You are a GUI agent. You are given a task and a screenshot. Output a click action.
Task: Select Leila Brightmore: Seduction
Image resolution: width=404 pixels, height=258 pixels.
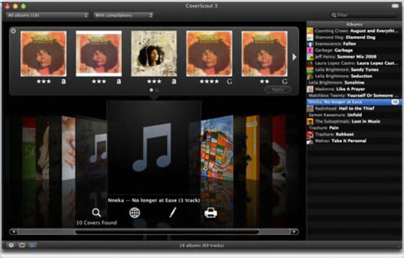click(354, 76)
